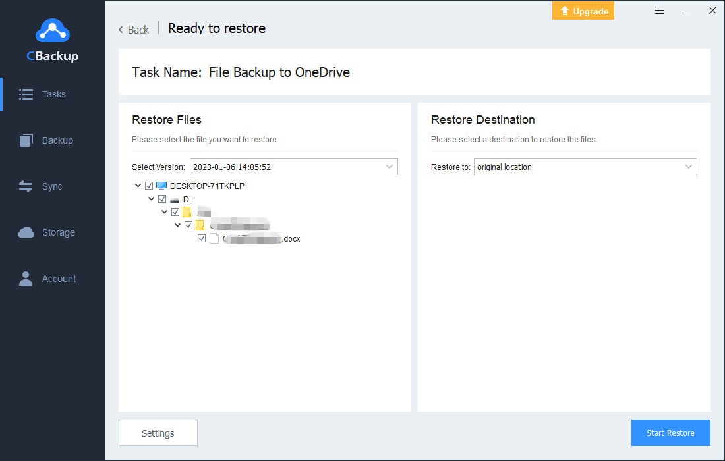
Task: Collapse the first folder under D:
Action: (165, 212)
